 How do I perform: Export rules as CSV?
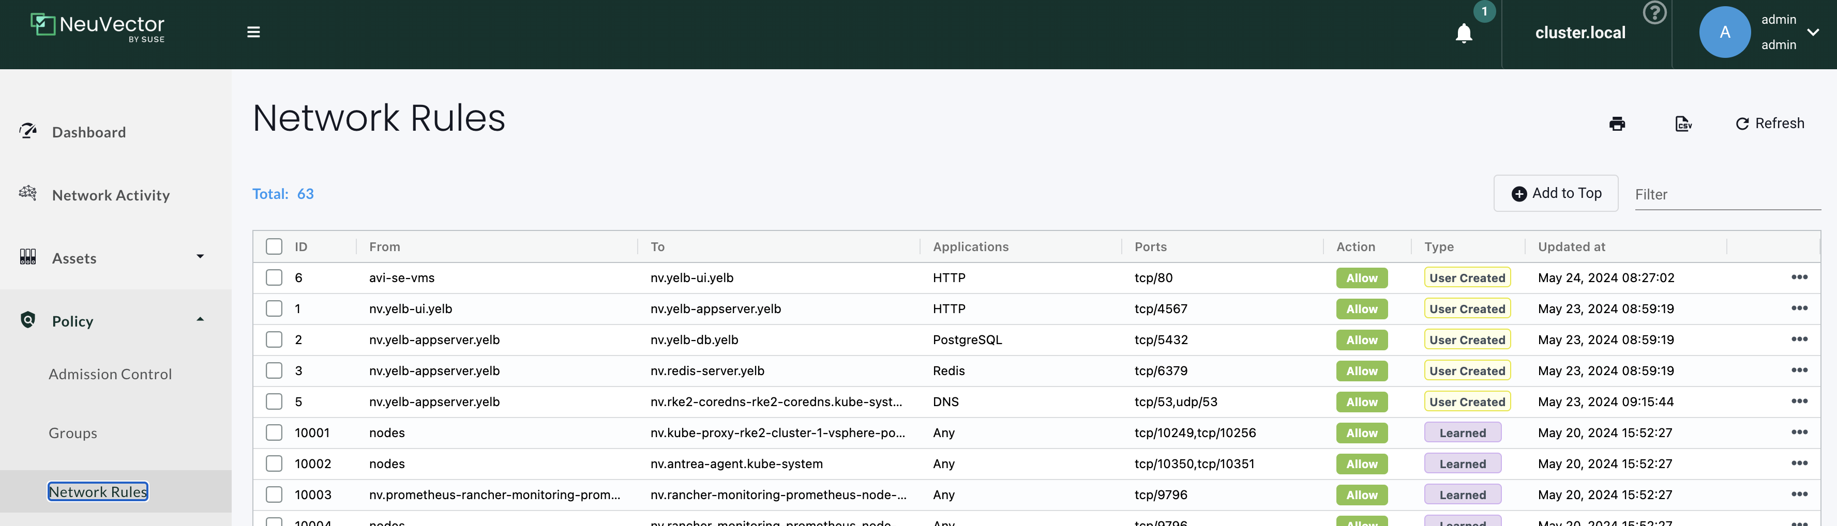click(x=1683, y=124)
